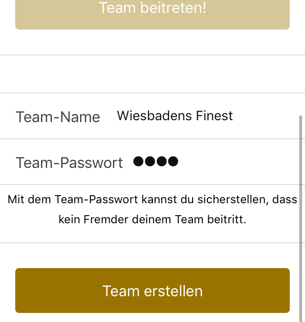The height and width of the screenshot is (322, 305).
Task: Click the Team-Name label
Action: tap(58, 117)
